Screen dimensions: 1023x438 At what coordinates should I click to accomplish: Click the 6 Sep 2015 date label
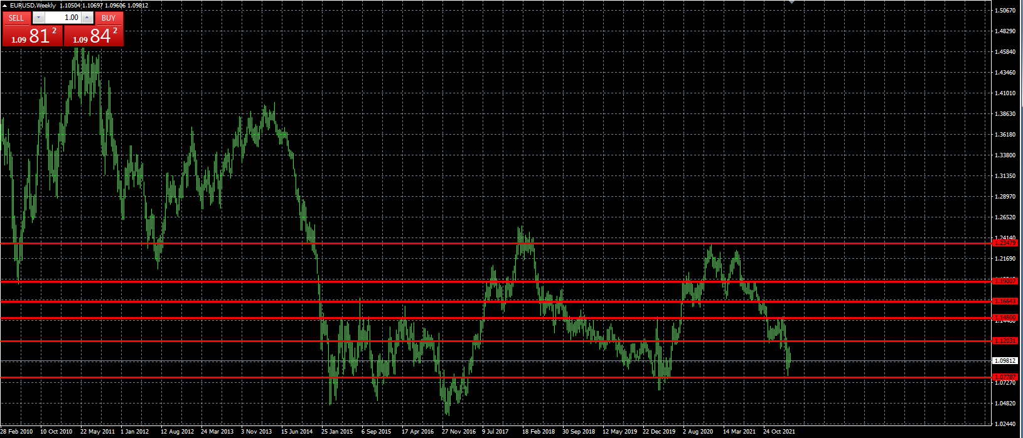pos(377,432)
